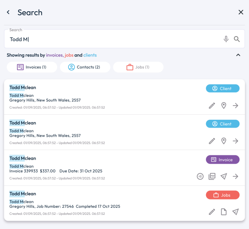The image size is (249, 229).
Task: Open second client result with arrow
Action: [x=235, y=141]
